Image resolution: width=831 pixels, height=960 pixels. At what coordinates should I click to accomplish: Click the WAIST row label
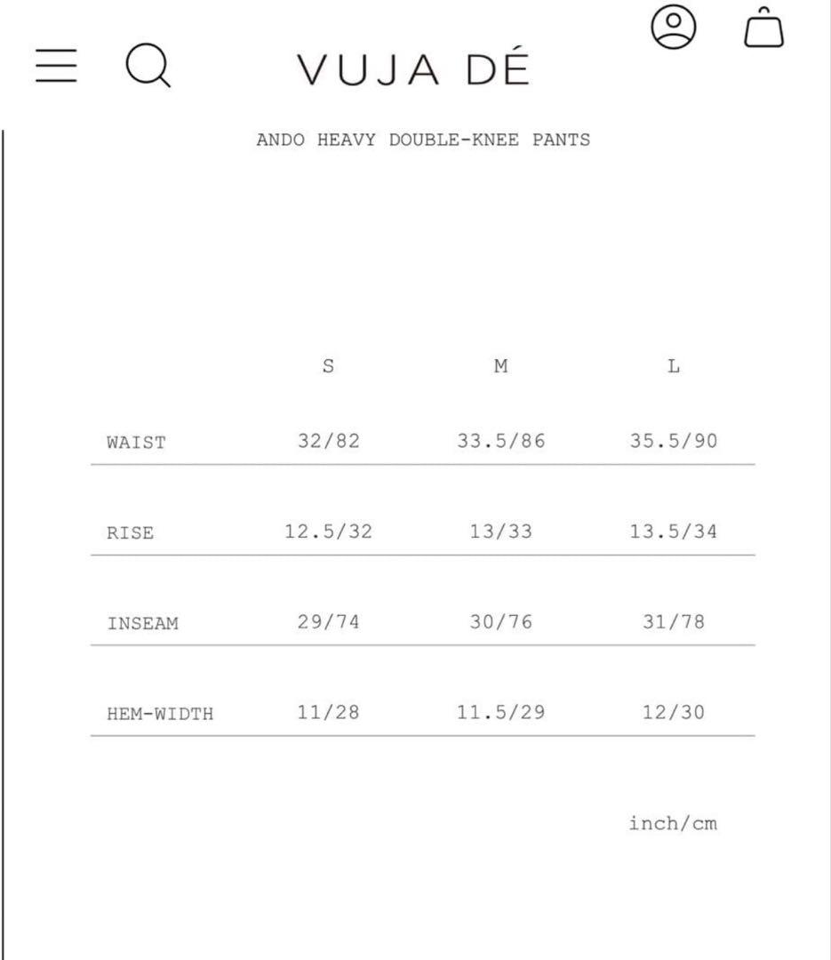click(136, 442)
